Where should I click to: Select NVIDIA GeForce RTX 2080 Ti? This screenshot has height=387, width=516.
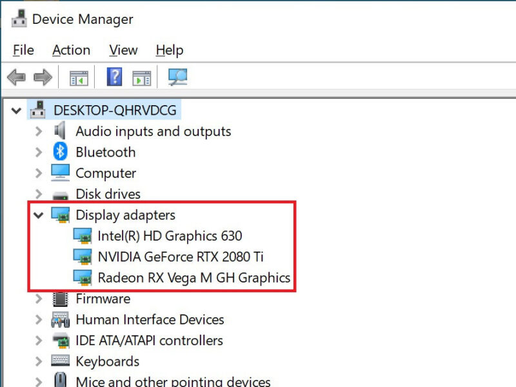point(181,257)
